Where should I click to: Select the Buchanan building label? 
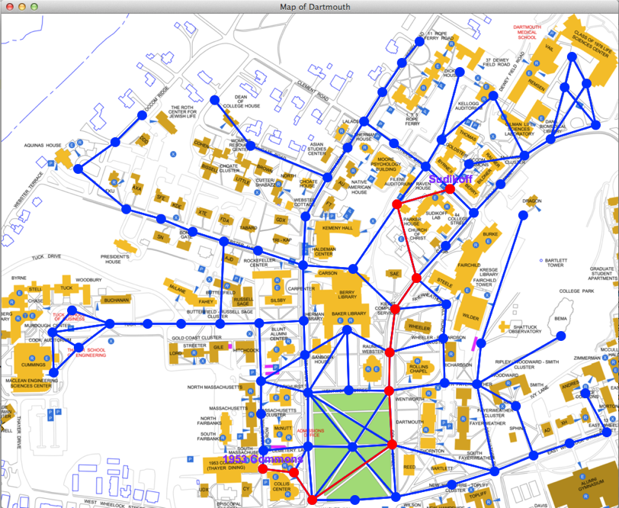117,301
